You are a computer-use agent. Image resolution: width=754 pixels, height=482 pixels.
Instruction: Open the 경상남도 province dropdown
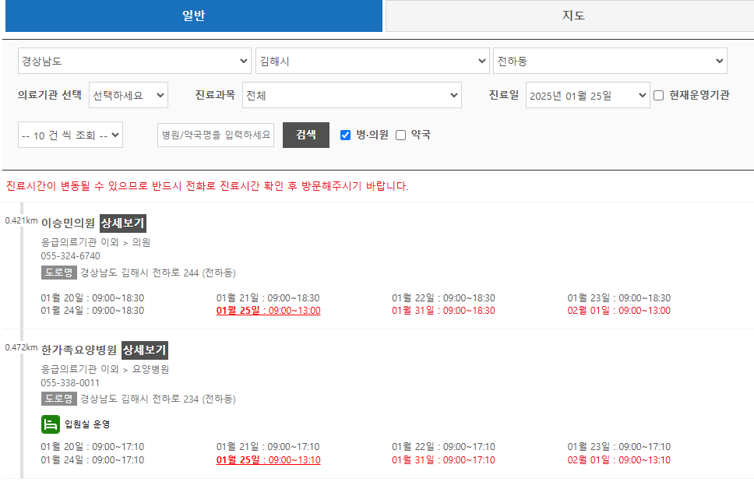coord(135,61)
